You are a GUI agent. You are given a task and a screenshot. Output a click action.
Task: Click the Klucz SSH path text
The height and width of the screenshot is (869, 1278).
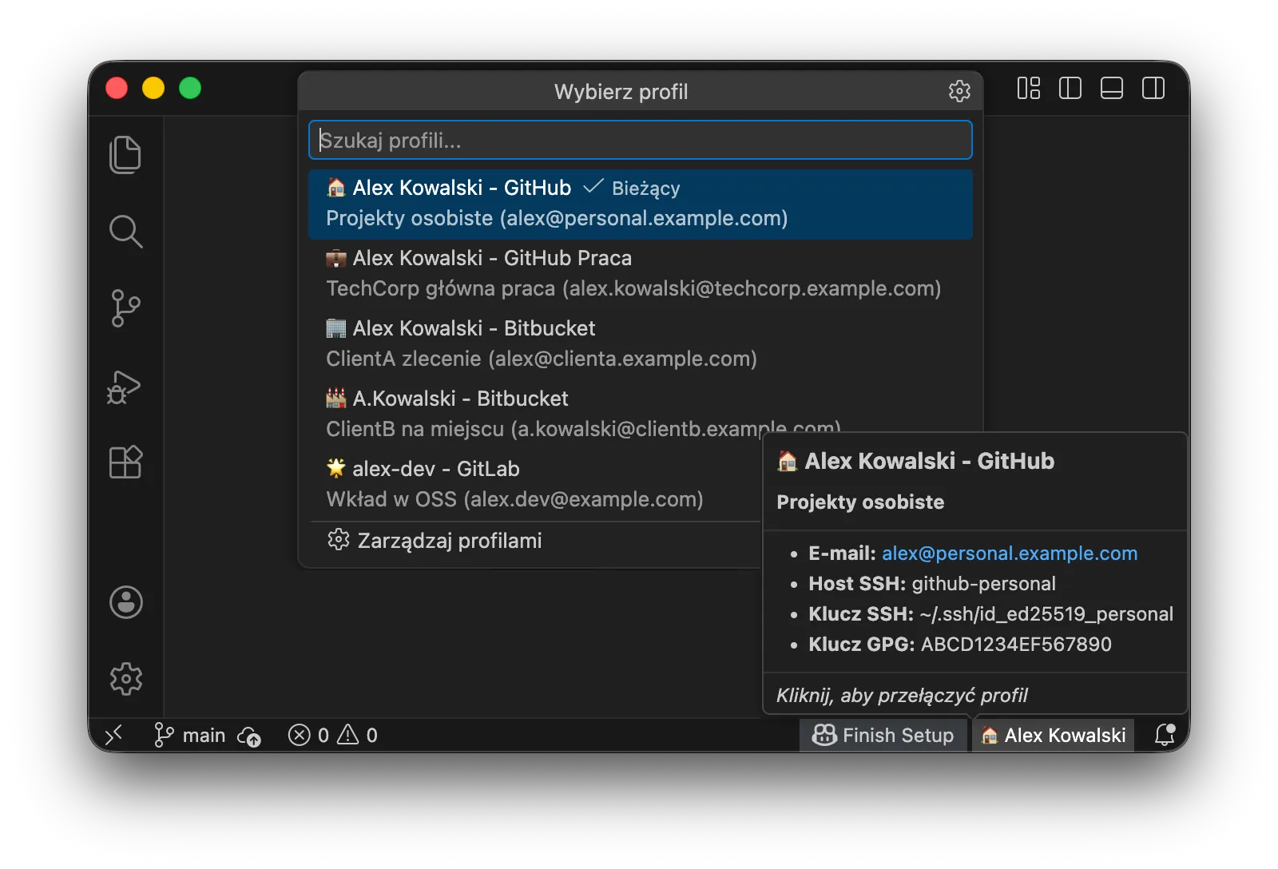coord(1046,614)
